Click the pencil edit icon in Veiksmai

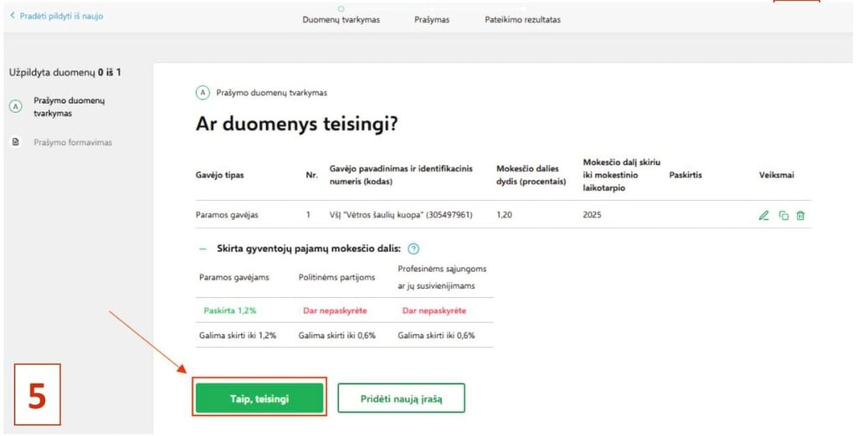coord(763,215)
